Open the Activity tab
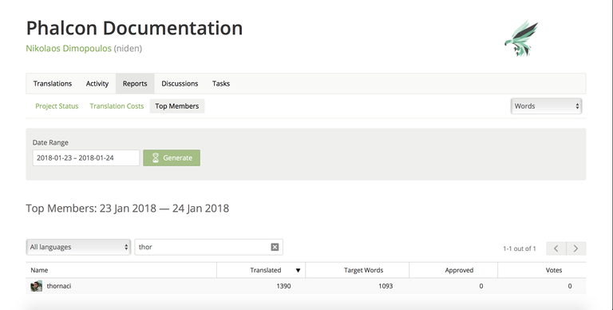The image size is (613, 310). click(x=97, y=83)
